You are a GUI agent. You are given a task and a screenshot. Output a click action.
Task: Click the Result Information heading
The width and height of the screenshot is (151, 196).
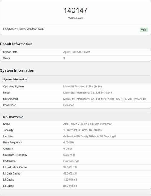(16, 44)
